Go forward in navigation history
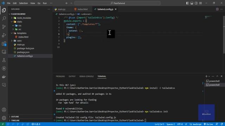The width and height of the screenshot is (225, 126). (x=71, y=3)
